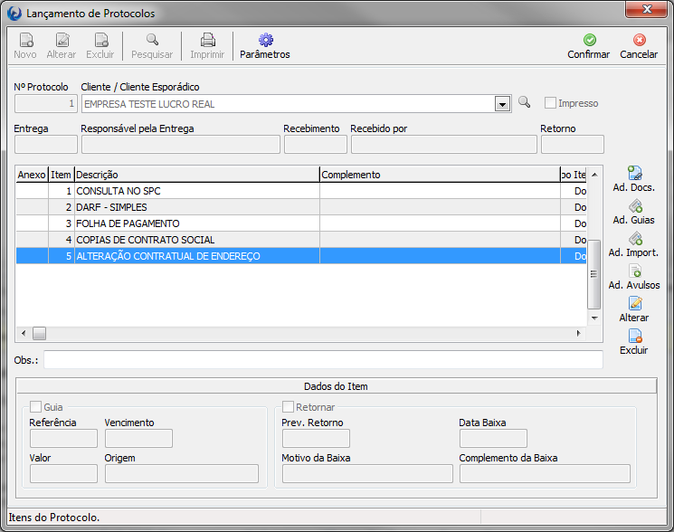Select row CONSULTA NO SPC
The height and width of the screenshot is (532, 674).
click(301, 191)
